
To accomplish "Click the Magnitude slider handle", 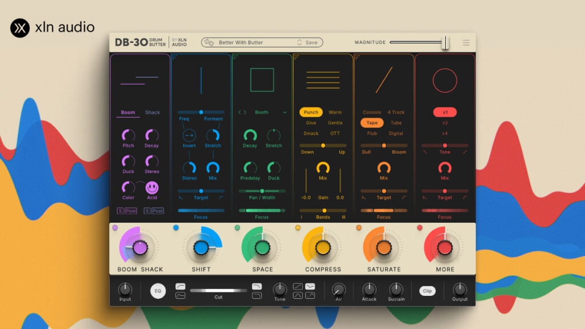I will (445, 42).
